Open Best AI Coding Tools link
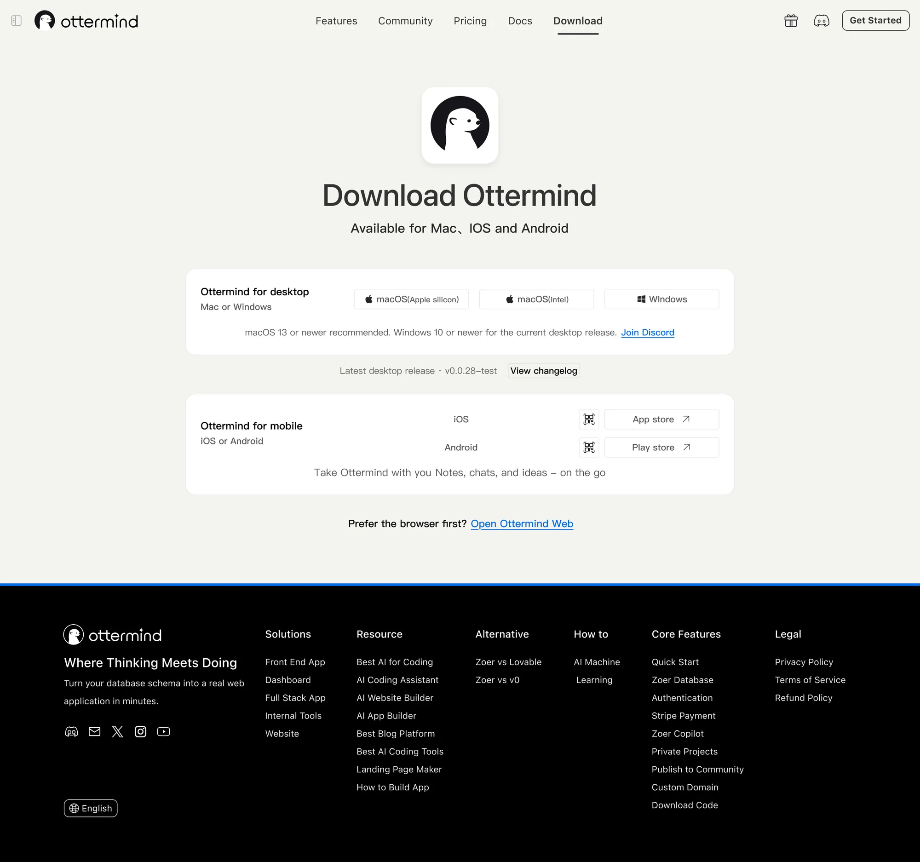 [400, 752]
